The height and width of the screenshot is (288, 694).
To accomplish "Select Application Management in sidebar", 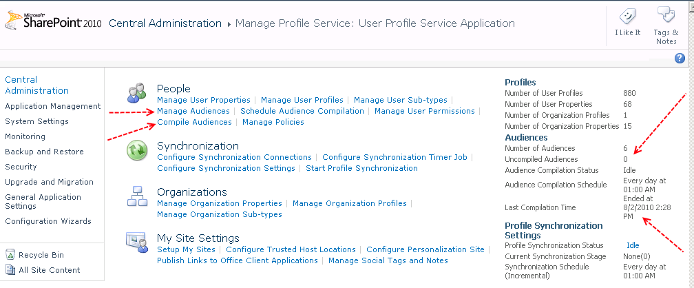I will pos(52,106).
